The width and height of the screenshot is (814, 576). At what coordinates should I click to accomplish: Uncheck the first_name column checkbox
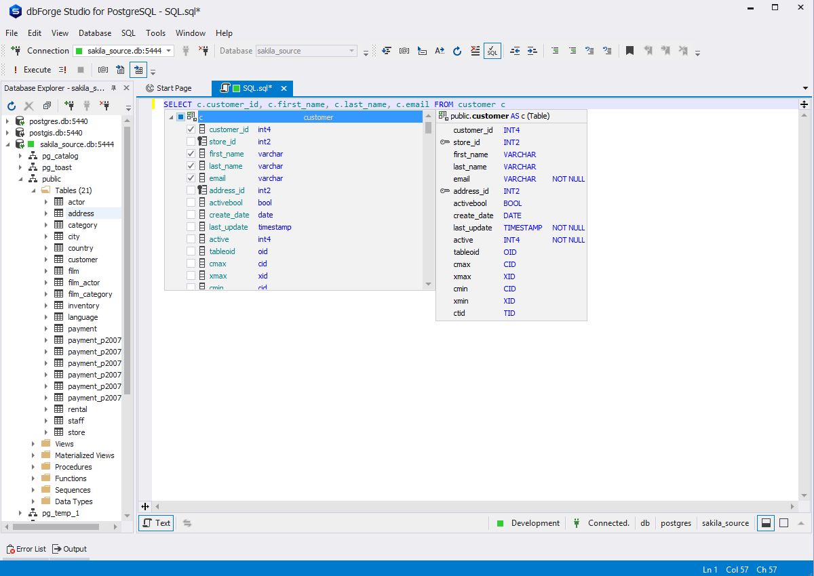click(191, 154)
